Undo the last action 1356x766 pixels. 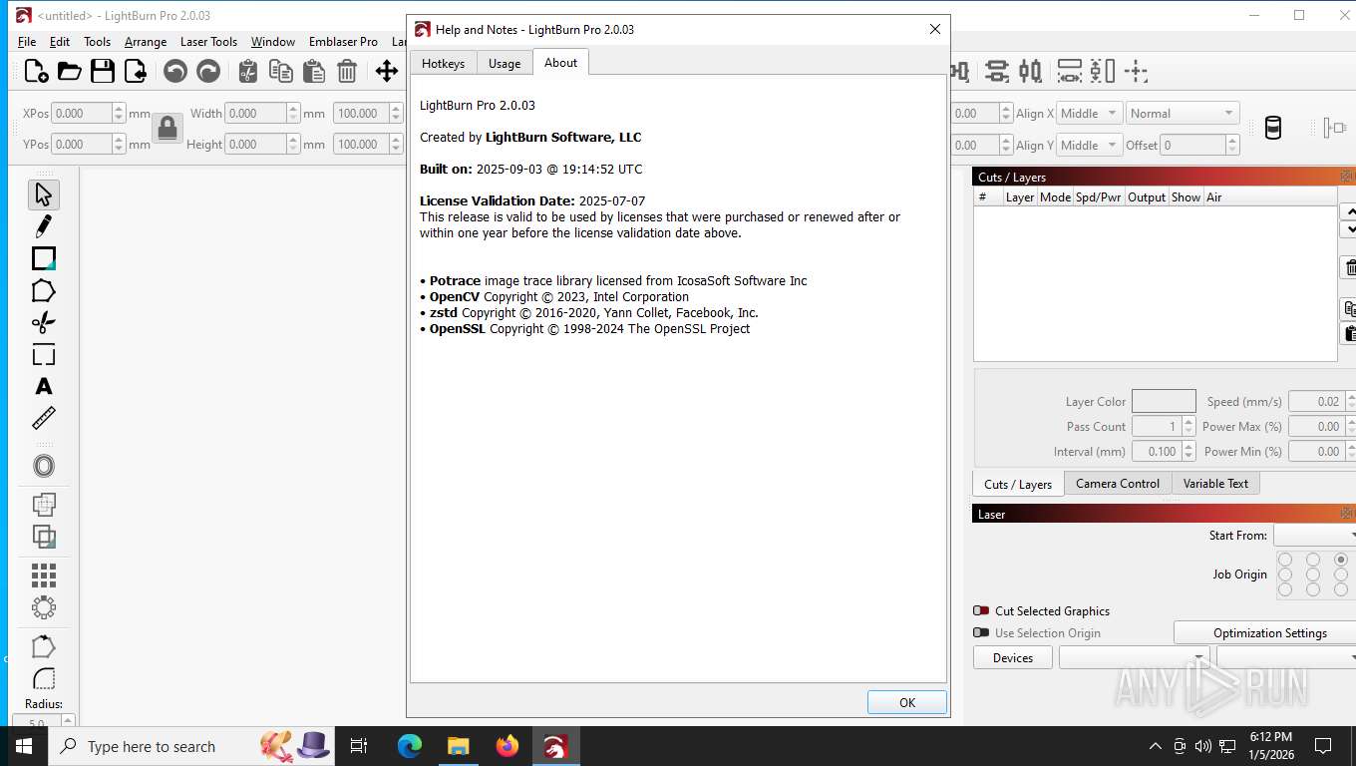pos(175,71)
